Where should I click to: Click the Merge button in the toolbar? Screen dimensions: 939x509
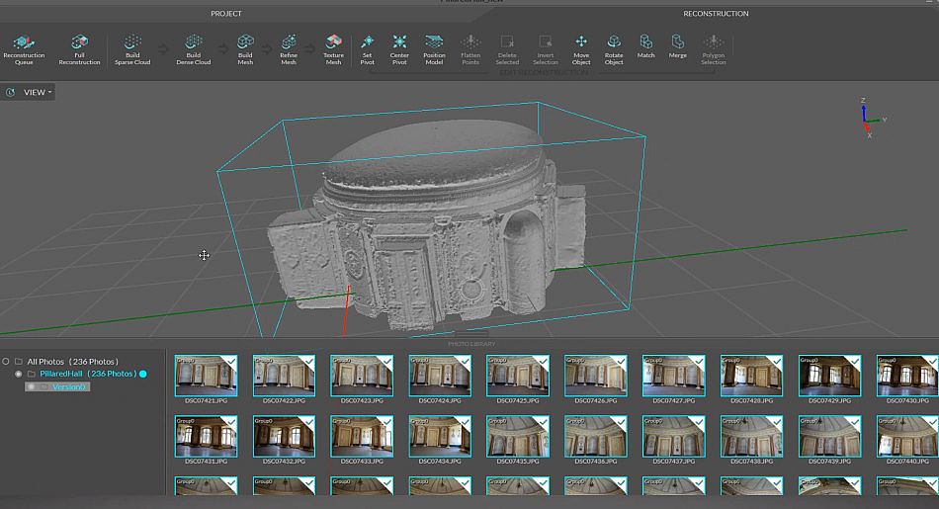point(677,48)
